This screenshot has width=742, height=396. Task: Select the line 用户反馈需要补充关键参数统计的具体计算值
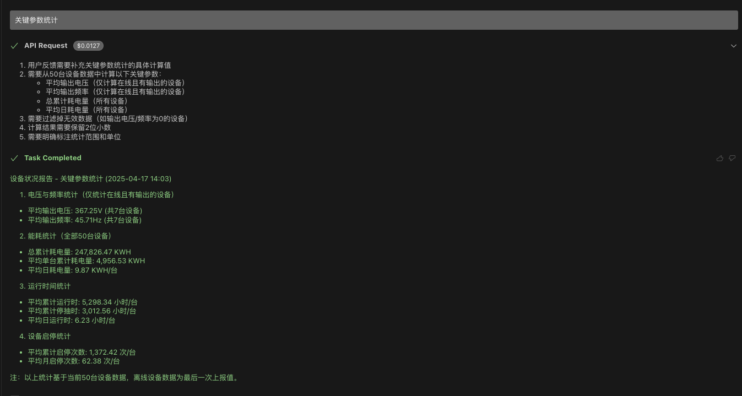point(99,65)
